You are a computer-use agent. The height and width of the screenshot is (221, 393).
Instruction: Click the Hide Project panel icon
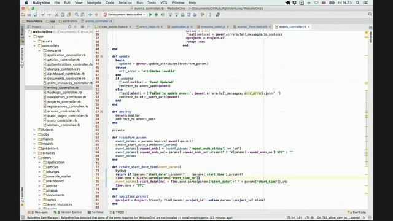coord(88,26)
